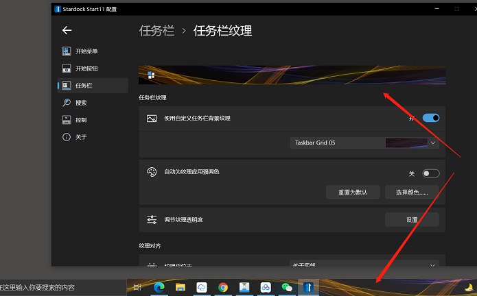Click the Windows taskbar search box
The height and width of the screenshot is (296, 477).
62,288
